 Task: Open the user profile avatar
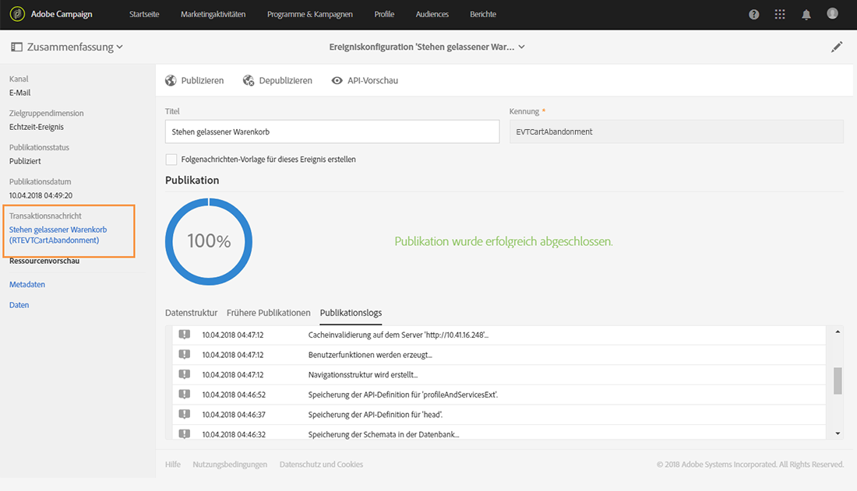pos(832,14)
